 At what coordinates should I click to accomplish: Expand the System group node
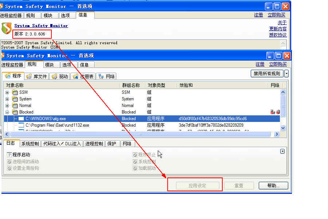[7, 99]
